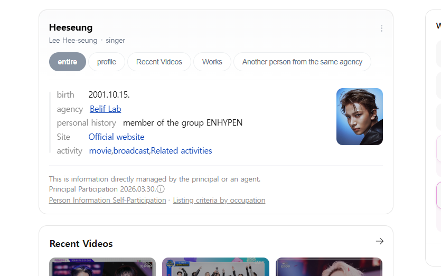Click the info icon beside Principal Participation date
Screen dimensions: 441x276
tap(161, 189)
